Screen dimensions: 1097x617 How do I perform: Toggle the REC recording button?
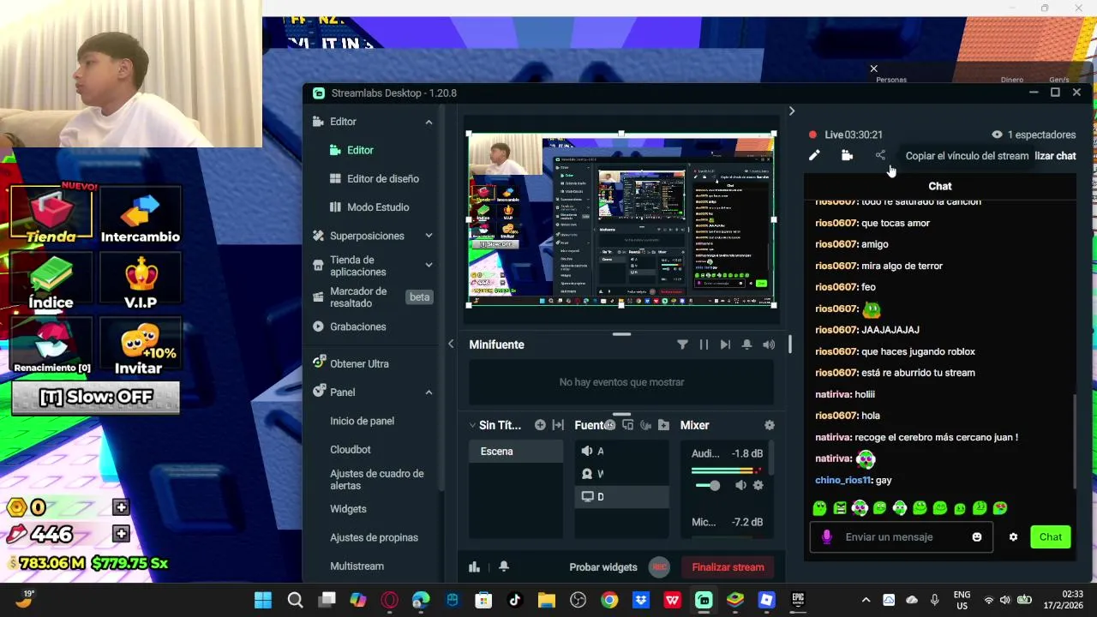pyautogui.click(x=659, y=566)
